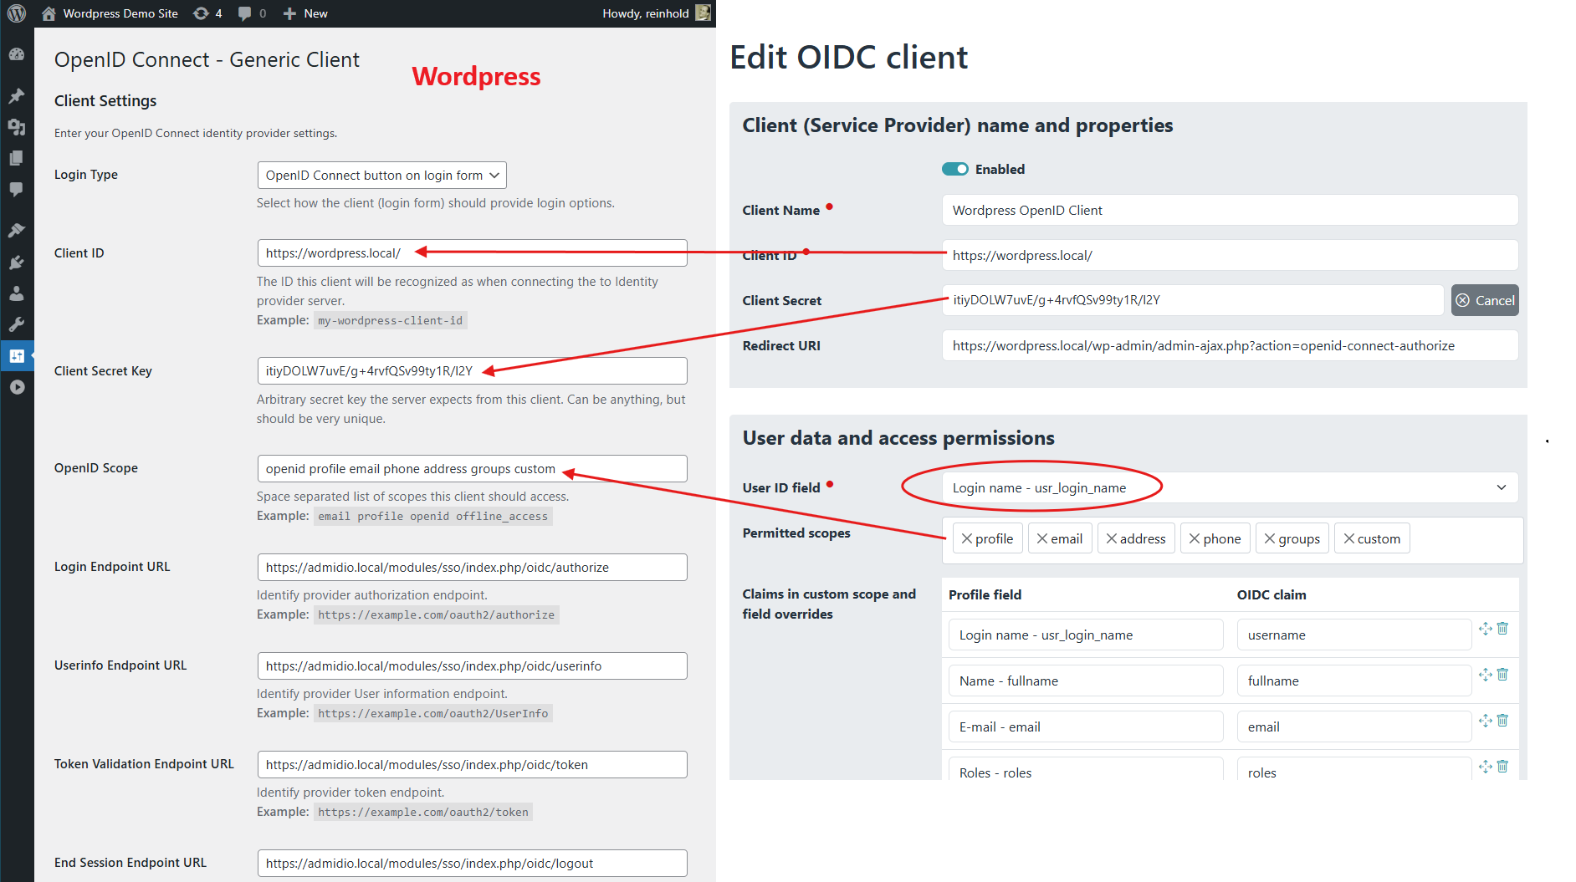The height and width of the screenshot is (882, 1576).
Task: Click the Cancel button beside Client Secret
Action: (x=1484, y=301)
